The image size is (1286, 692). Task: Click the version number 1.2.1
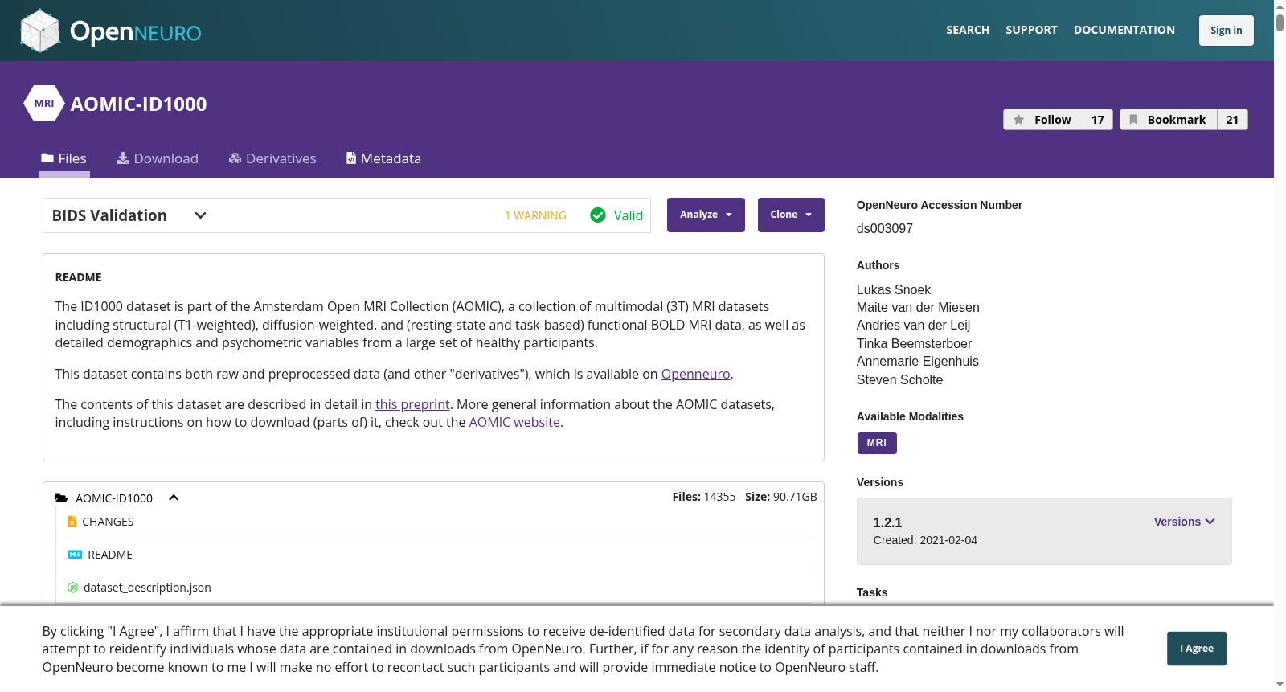click(x=888, y=522)
